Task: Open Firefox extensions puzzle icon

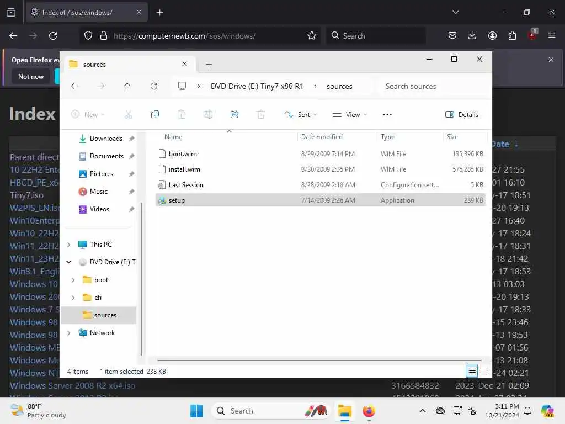Action: point(512,36)
